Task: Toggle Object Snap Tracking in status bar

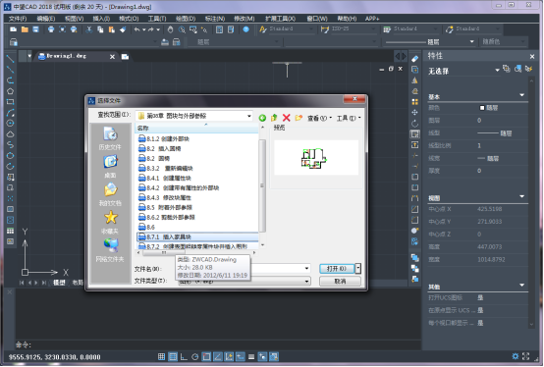Action: pos(218,356)
